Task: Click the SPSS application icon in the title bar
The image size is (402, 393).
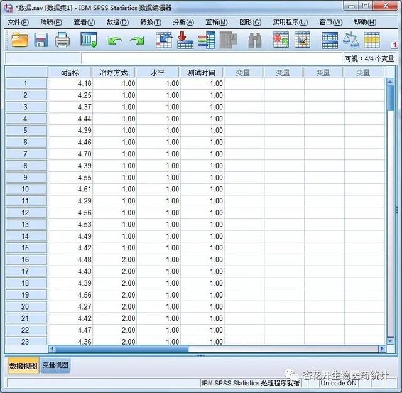Action: point(8,8)
